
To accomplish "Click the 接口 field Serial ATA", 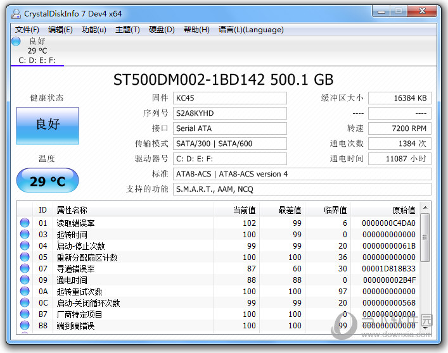I will (x=230, y=128).
